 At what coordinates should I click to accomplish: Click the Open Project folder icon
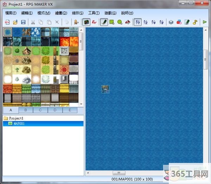click(15, 22)
